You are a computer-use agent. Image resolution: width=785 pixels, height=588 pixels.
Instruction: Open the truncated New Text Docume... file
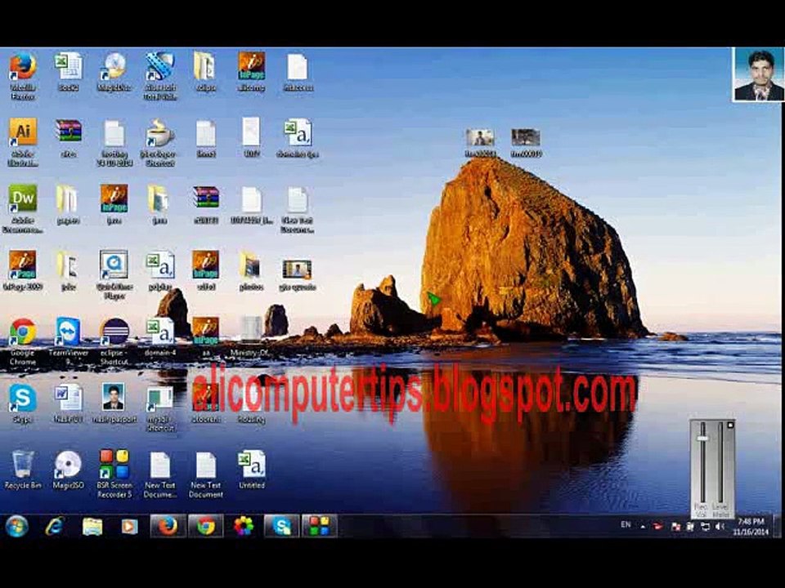(x=160, y=475)
